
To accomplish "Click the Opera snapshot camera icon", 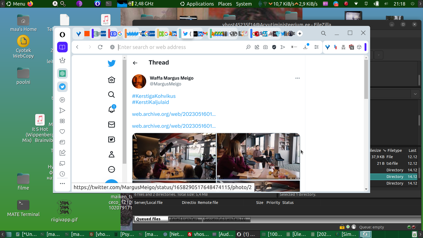I will [265, 47].
